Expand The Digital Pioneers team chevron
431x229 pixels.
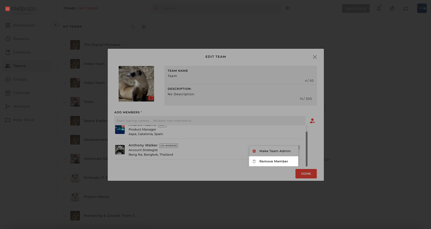point(65,45)
